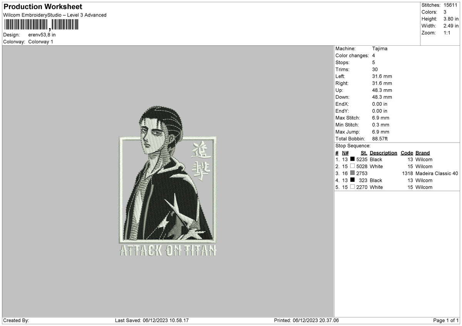Click the black swatch in stop sequence row 1
Viewport: 462px width, 326px height.
coord(352,160)
